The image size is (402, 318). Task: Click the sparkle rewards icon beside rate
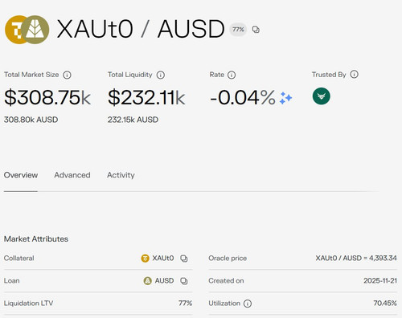click(x=285, y=98)
